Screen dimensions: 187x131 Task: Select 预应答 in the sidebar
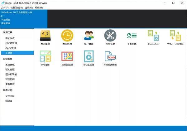pyautogui.click(x=9, y=101)
